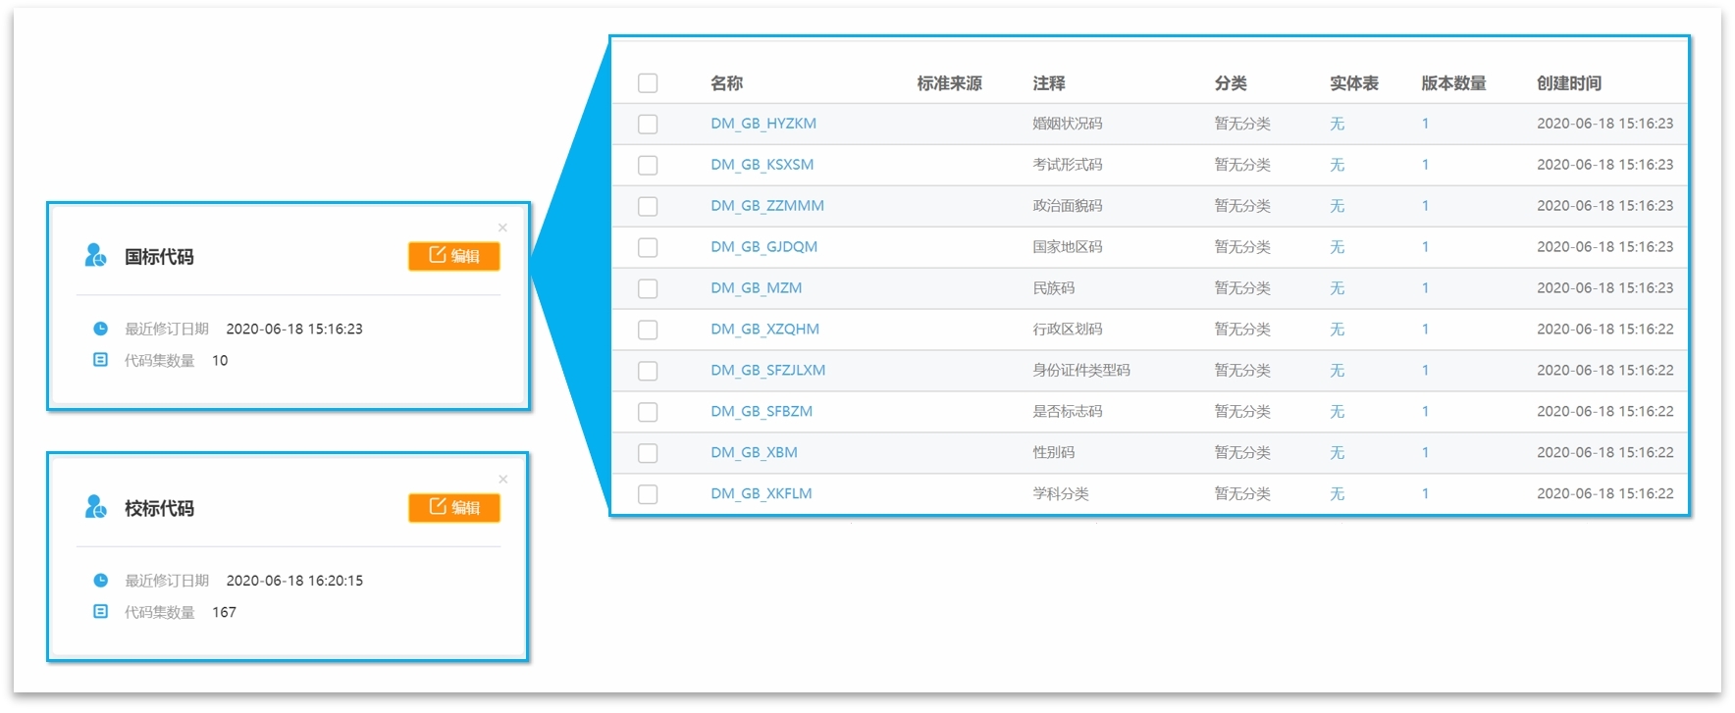Check the DM_GB_MZM row checkbox
Screen dimensions: 1735x713
[648, 289]
